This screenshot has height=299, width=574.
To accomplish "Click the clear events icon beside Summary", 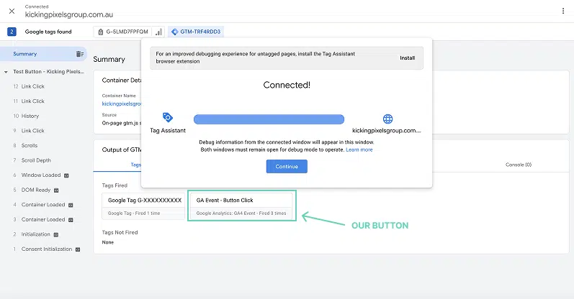I will [79, 54].
